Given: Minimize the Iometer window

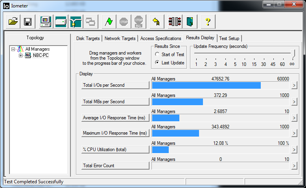Looking at the screenshot, I should click(269, 4).
